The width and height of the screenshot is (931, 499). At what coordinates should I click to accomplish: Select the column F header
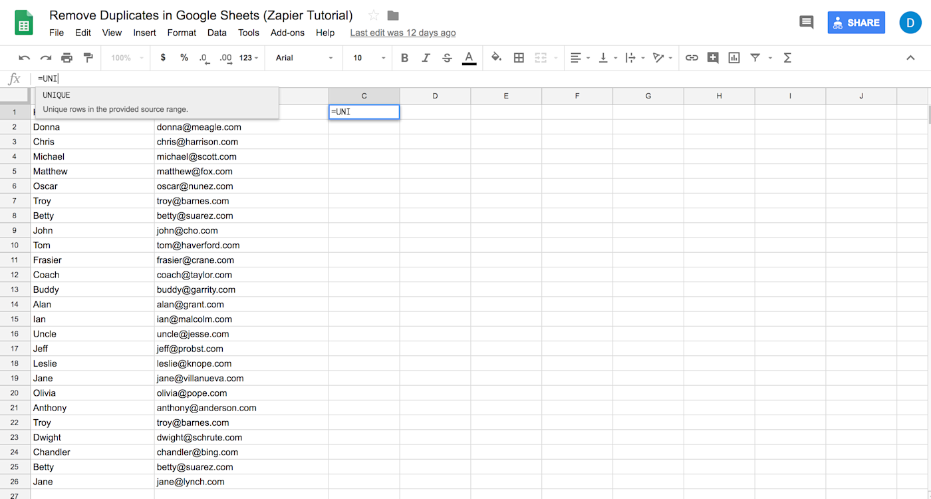(577, 96)
